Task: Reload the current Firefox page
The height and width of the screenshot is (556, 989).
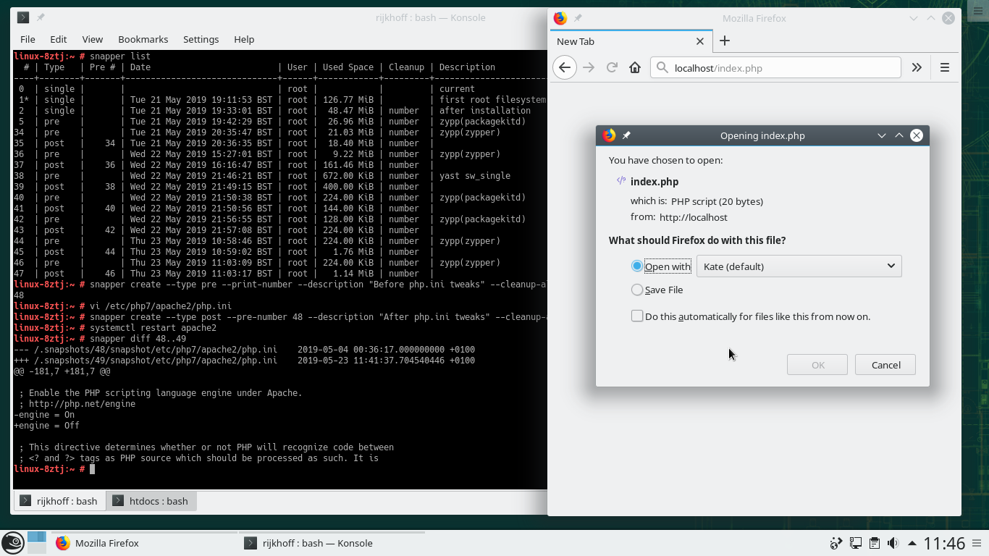Action: pyautogui.click(x=612, y=67)
